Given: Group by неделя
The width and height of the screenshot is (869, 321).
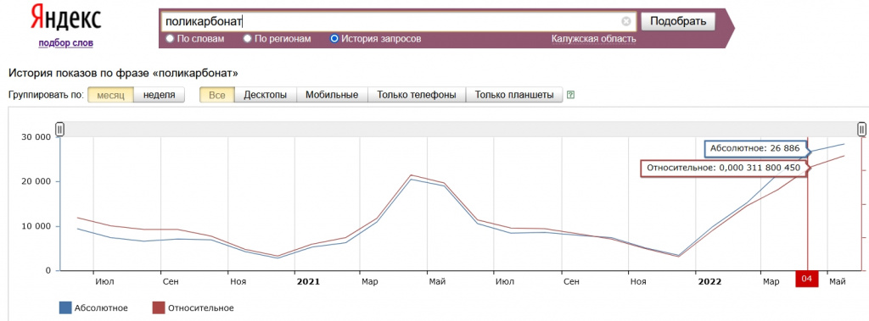Looking at the screenshot, I should coord(159,95).
